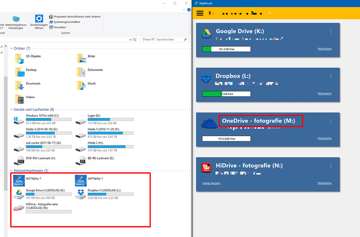
Task: Click the Google Drive (K:) card title
Action: 240,31
